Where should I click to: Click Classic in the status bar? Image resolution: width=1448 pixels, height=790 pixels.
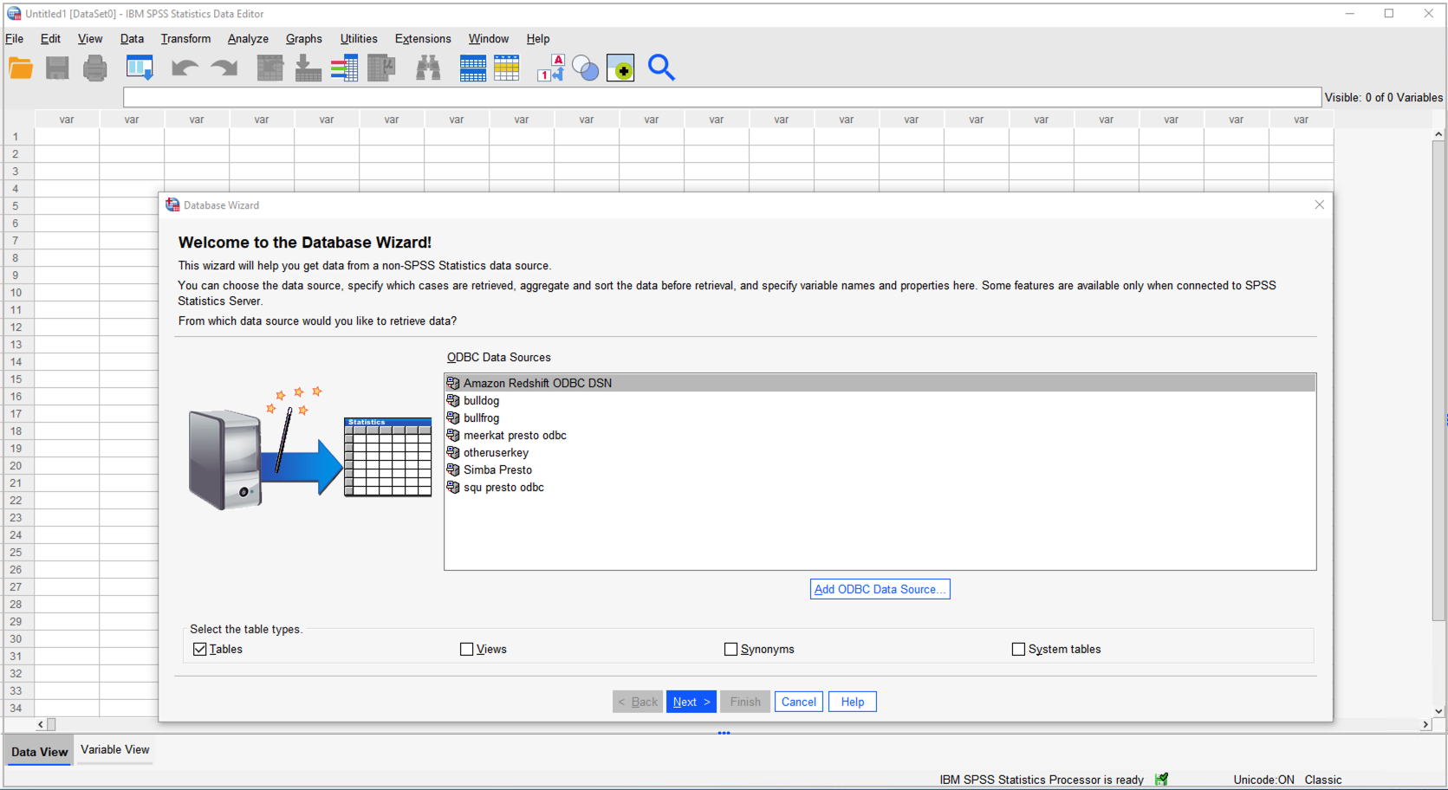click(1323, 780)
